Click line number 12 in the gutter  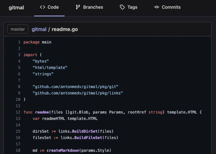pos(18,112)
